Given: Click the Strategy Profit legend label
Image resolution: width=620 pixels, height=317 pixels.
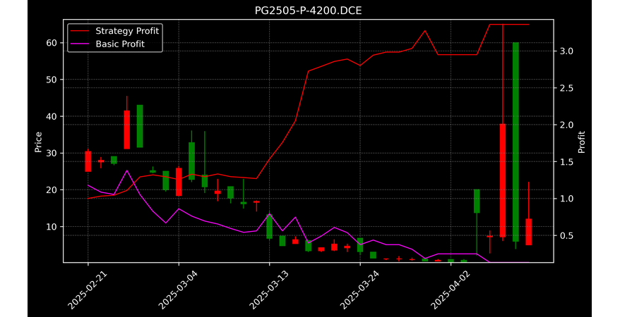Looking at the screenshot, I should (x=127, y=31).
